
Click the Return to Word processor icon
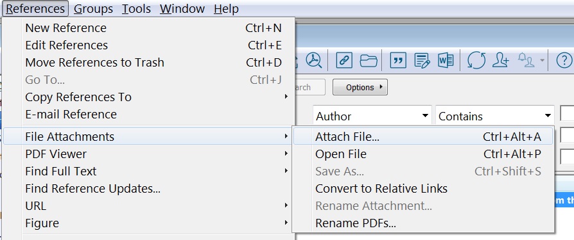pos(446,60)
